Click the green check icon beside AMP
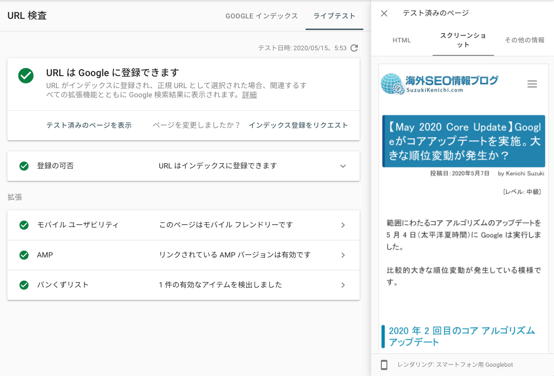Screen dimensions: 554x376 [24, 255]
